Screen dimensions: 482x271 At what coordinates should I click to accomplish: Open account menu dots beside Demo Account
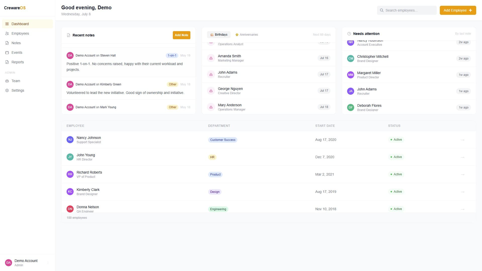(48, 263)
